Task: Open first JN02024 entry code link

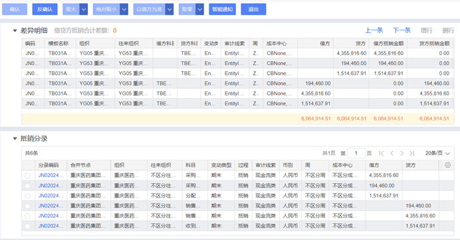Action: click(51, 175)
